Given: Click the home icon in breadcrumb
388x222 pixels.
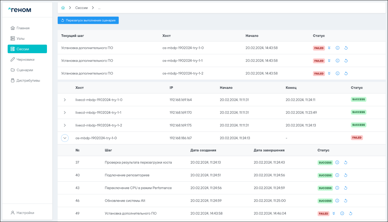Looking at the screenshot, I should (x=63, y=8).
